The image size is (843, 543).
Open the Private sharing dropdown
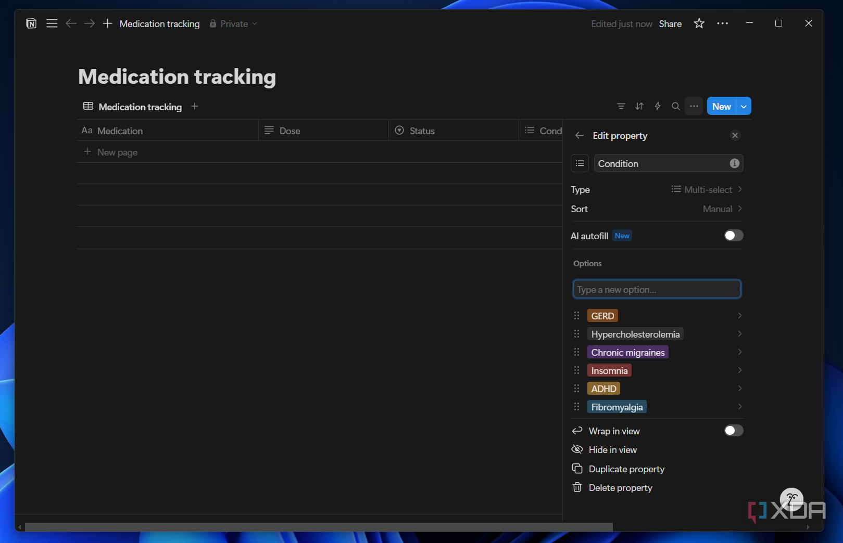233,24
